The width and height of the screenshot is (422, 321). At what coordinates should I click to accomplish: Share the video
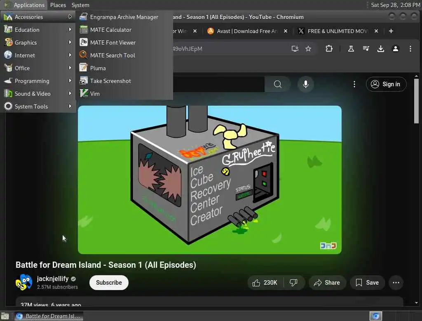tap(327, 283)
